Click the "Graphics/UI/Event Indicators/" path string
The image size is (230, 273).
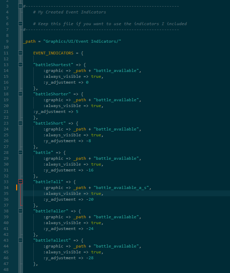click(82, 41)
